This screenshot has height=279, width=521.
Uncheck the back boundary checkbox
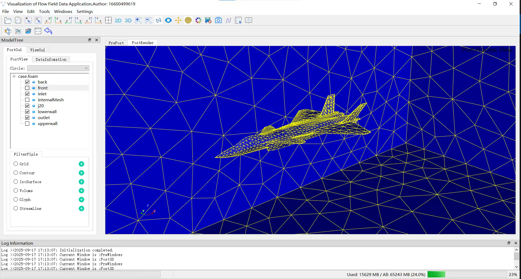pos(27,82)
